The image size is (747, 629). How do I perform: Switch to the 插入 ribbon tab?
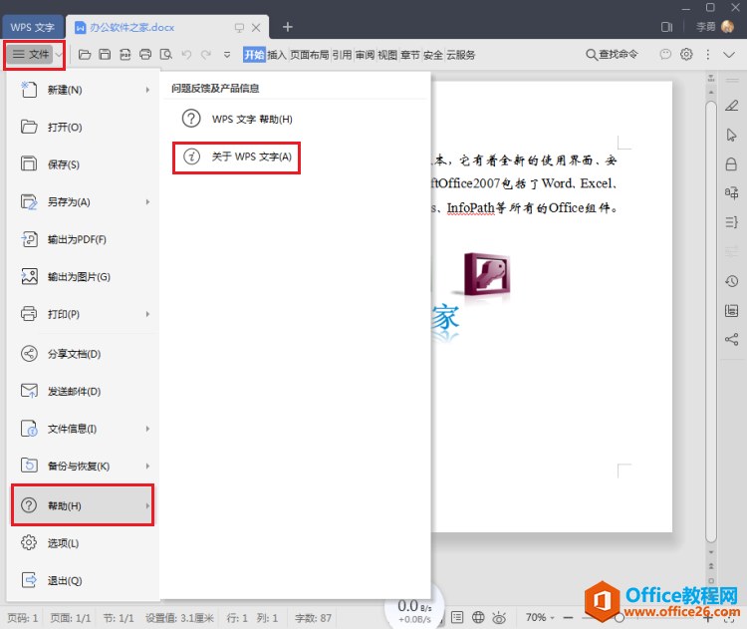[276, 55]
